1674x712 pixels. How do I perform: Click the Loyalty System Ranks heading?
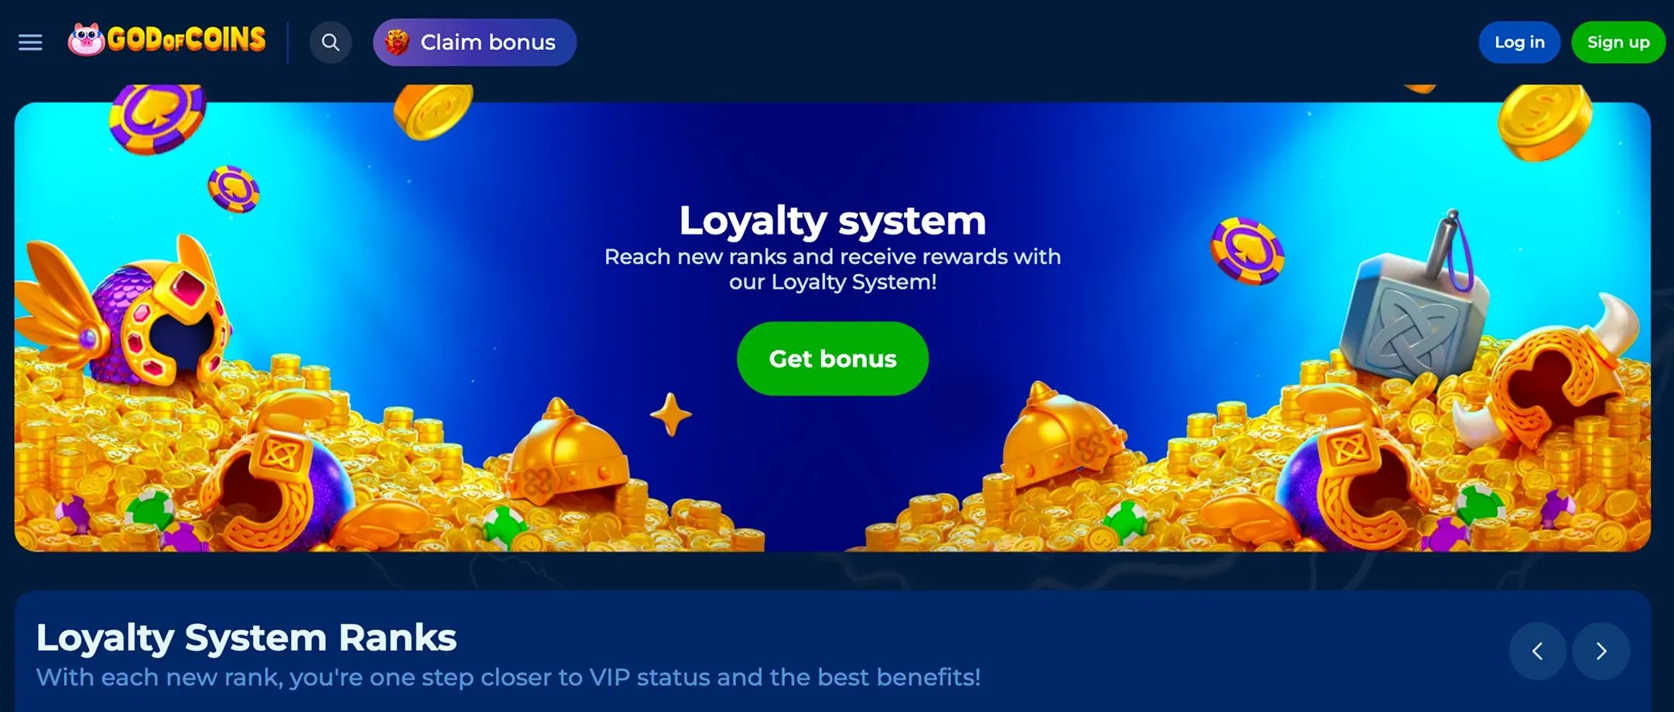click(246, 638)
